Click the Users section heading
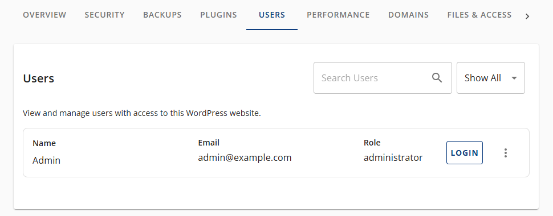Viewport: 553px width, 216px height. (38, 78)
